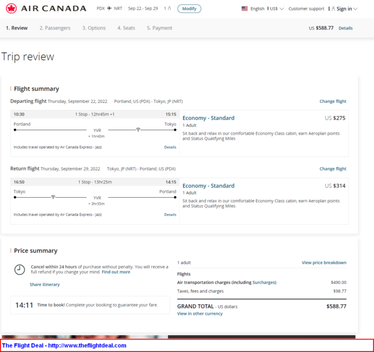Click the Air Canada maple leaf logo

[11, 8]
